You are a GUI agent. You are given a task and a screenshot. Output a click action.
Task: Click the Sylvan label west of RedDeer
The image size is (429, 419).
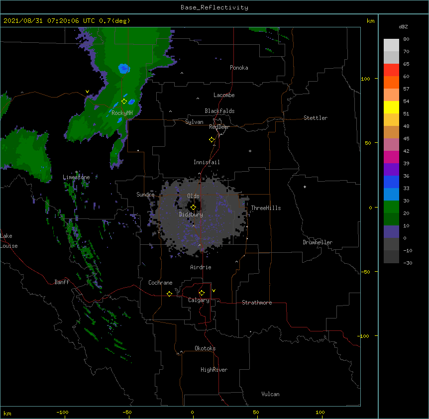pyautogui.click(x=194, y=122)
